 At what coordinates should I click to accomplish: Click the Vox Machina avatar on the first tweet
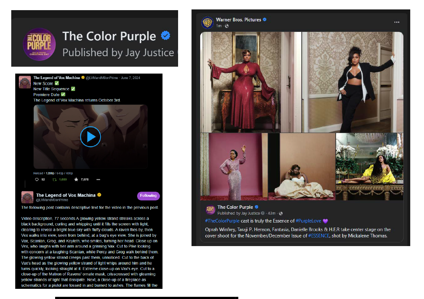click(25, 82)
